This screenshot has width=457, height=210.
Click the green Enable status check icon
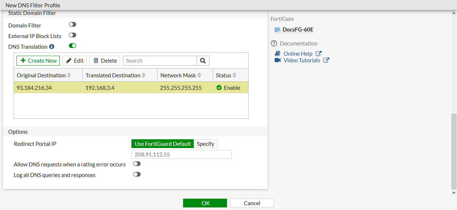click(x=219, y=88)
